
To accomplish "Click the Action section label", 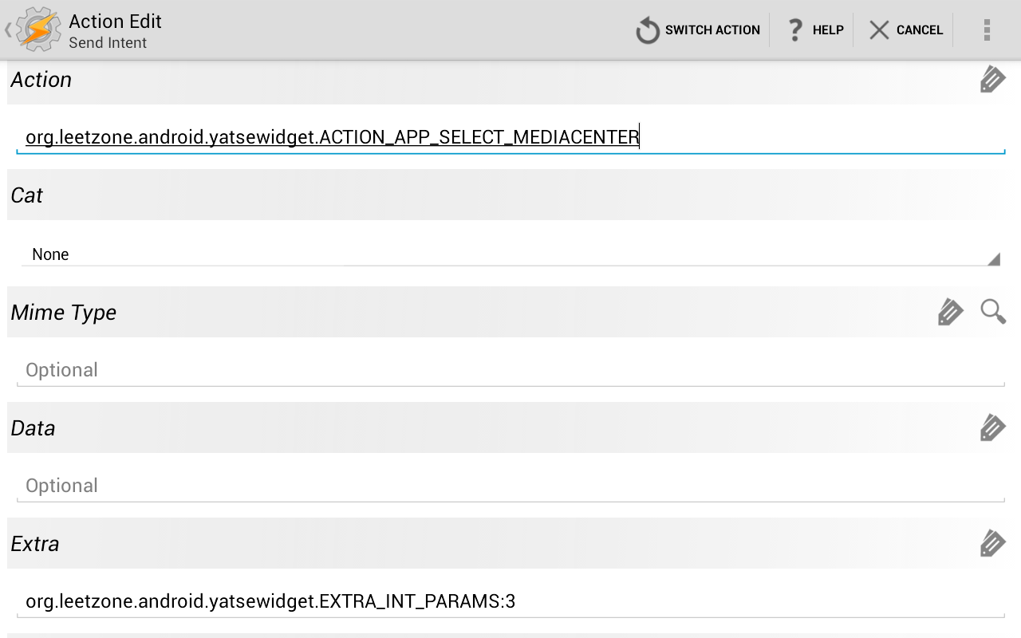I will click(41, 80).
